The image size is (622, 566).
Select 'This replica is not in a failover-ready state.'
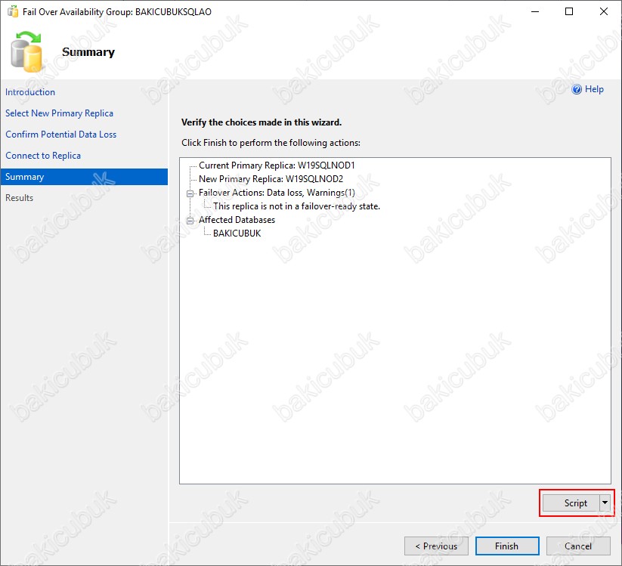(297, 206)
